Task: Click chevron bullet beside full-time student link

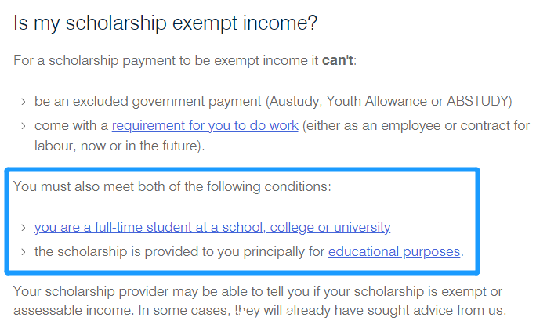Action: [24, 228]
